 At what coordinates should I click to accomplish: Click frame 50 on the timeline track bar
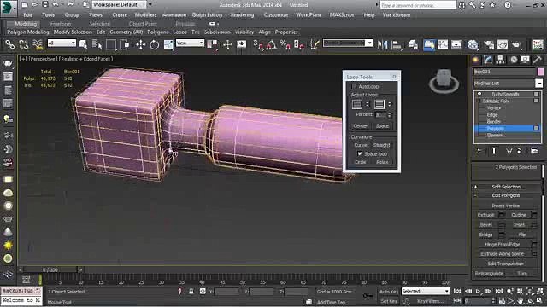243,281
